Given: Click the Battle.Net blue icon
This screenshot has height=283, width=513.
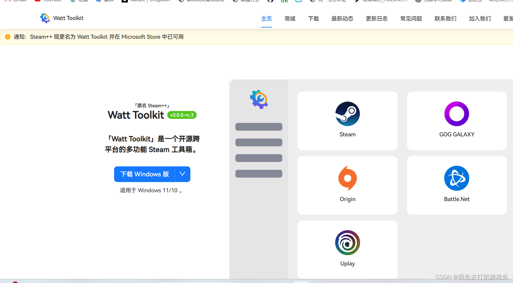Looking at the screenshot, I should (457, 178).
